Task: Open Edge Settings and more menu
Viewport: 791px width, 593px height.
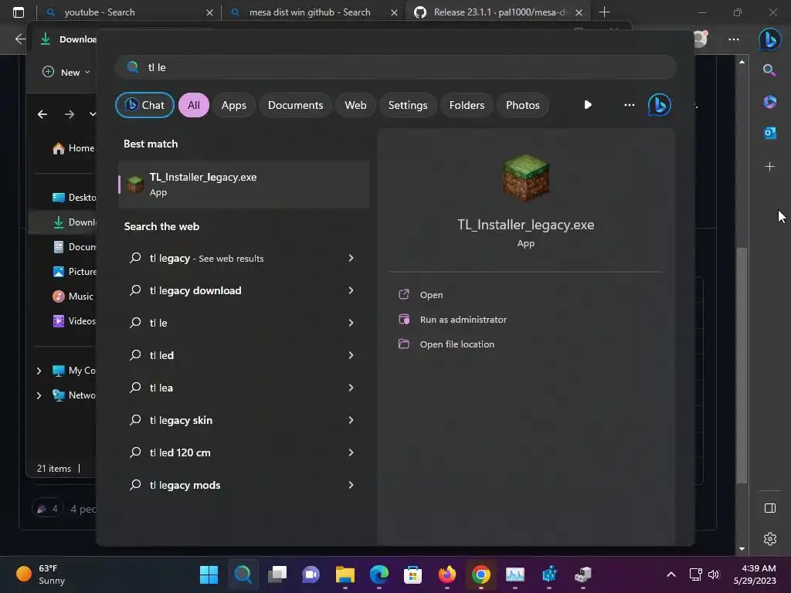Action: [734, 39]
